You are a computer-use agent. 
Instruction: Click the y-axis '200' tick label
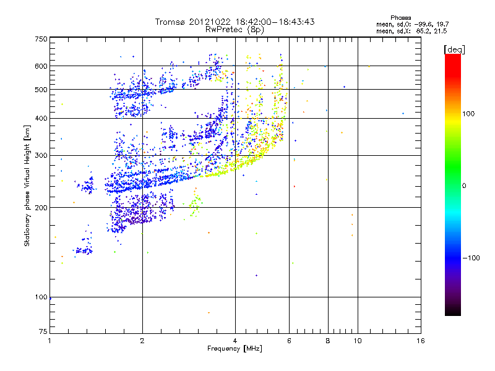point(41,208)
